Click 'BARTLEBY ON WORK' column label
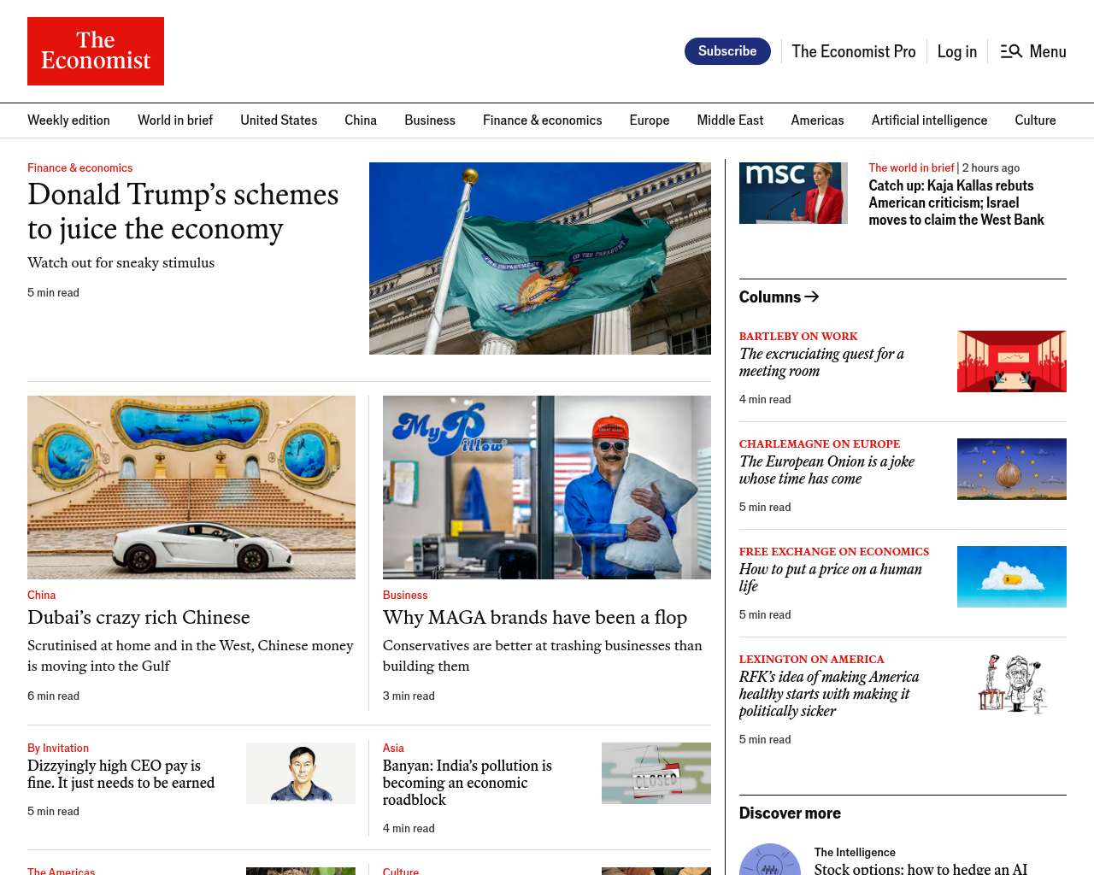1094x875 pixels. [x=798, y=337]
